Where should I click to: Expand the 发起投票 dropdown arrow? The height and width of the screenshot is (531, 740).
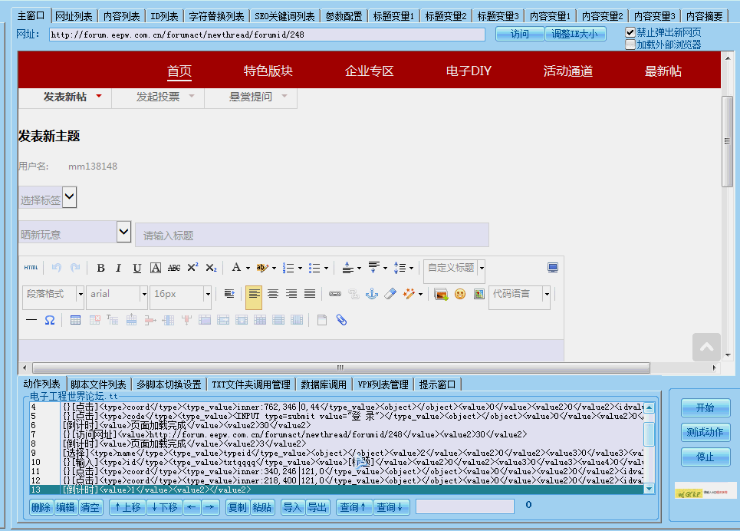click(x=192, y=96)
